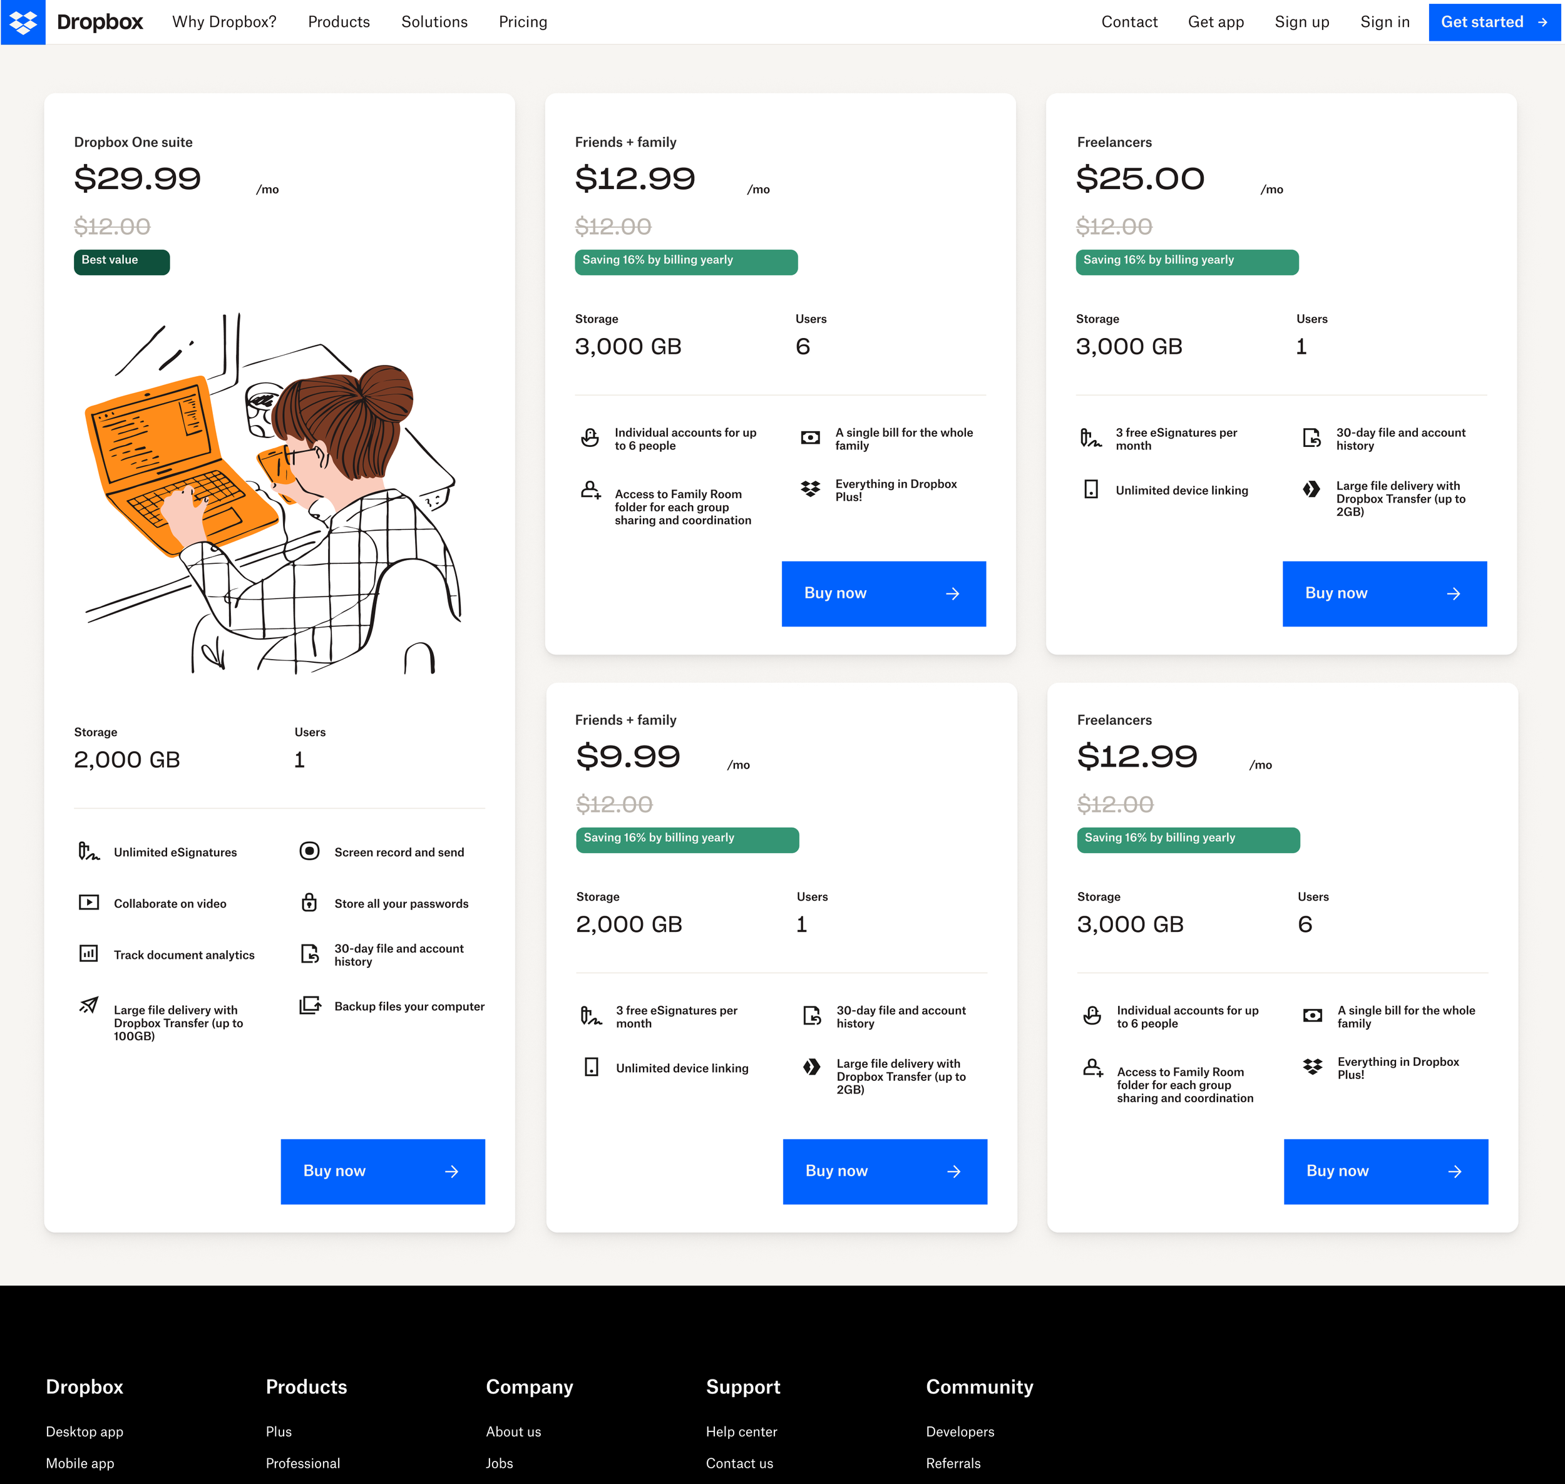Click the Dropbox logo icon
The height and width of the screenshot is (1484, 1565).
coord(23,22)
